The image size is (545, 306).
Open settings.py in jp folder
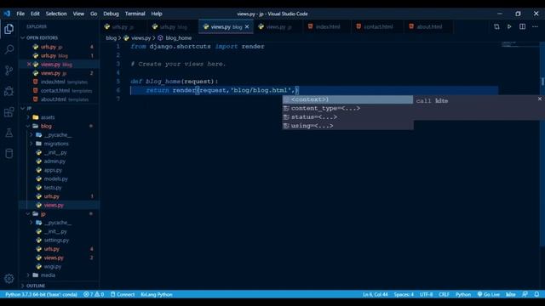click(x=56, y=240)
